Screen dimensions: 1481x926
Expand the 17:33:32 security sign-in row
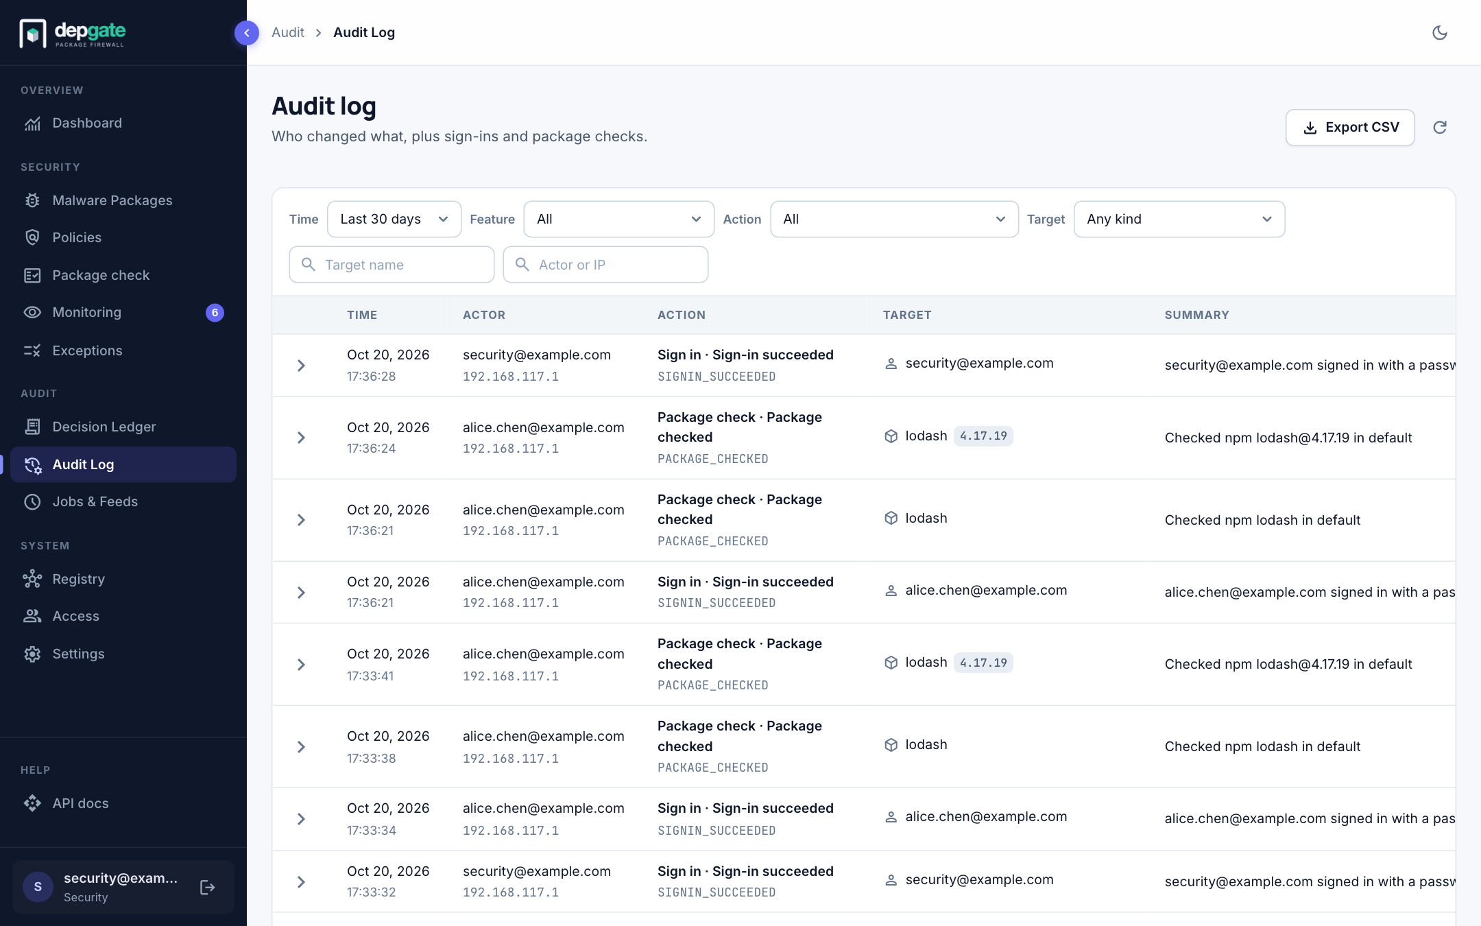pyautogui.click(x=301, y=882)
